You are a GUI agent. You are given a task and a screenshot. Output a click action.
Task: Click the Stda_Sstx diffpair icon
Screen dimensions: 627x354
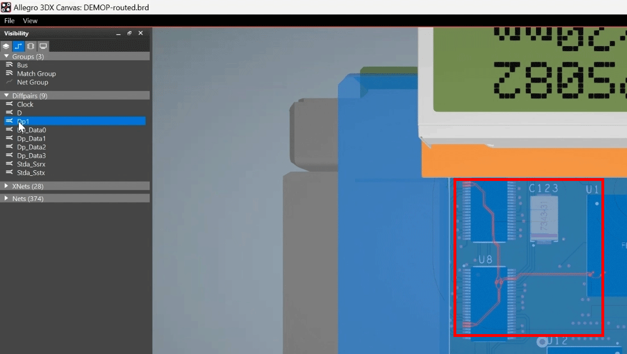tap(9, 172)
